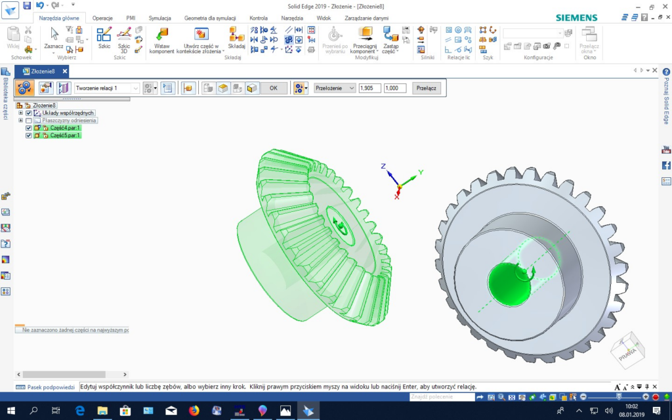Viewport: 672px width, 420px height.
Task: Click the scissors cut icon
Action: [28, 30]
